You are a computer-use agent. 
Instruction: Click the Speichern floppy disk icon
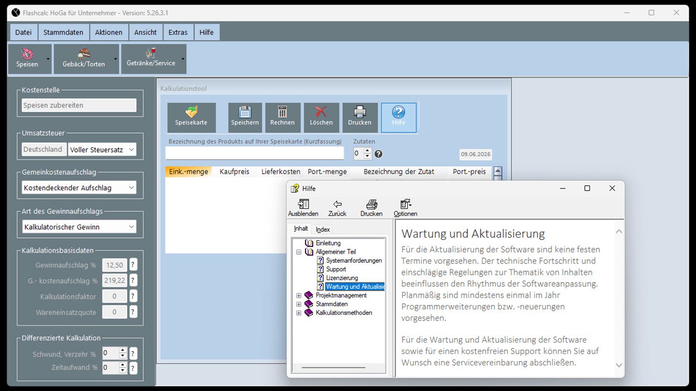click(x=245, y=117)
